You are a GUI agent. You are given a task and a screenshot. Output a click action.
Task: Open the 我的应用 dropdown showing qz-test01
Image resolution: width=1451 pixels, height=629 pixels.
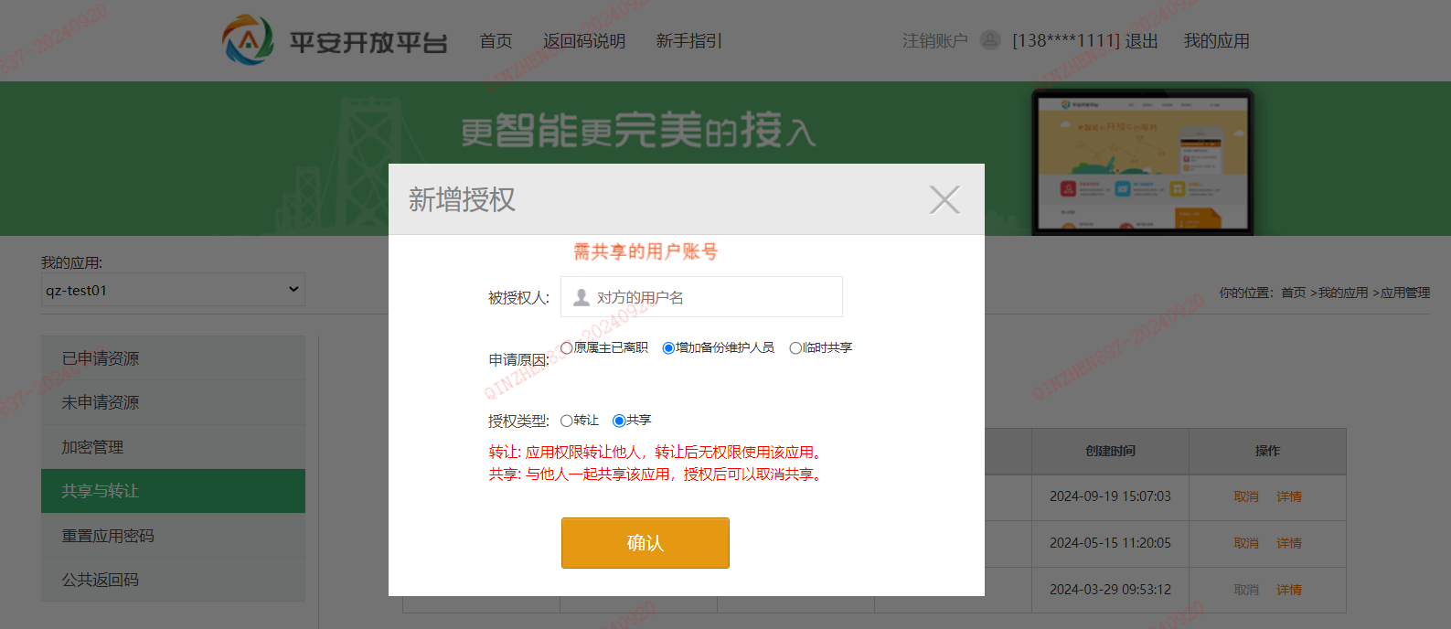(x=173, y=290)
